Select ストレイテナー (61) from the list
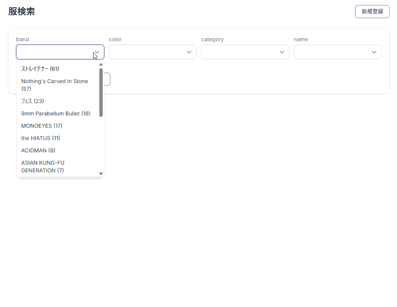 (58, 68)
